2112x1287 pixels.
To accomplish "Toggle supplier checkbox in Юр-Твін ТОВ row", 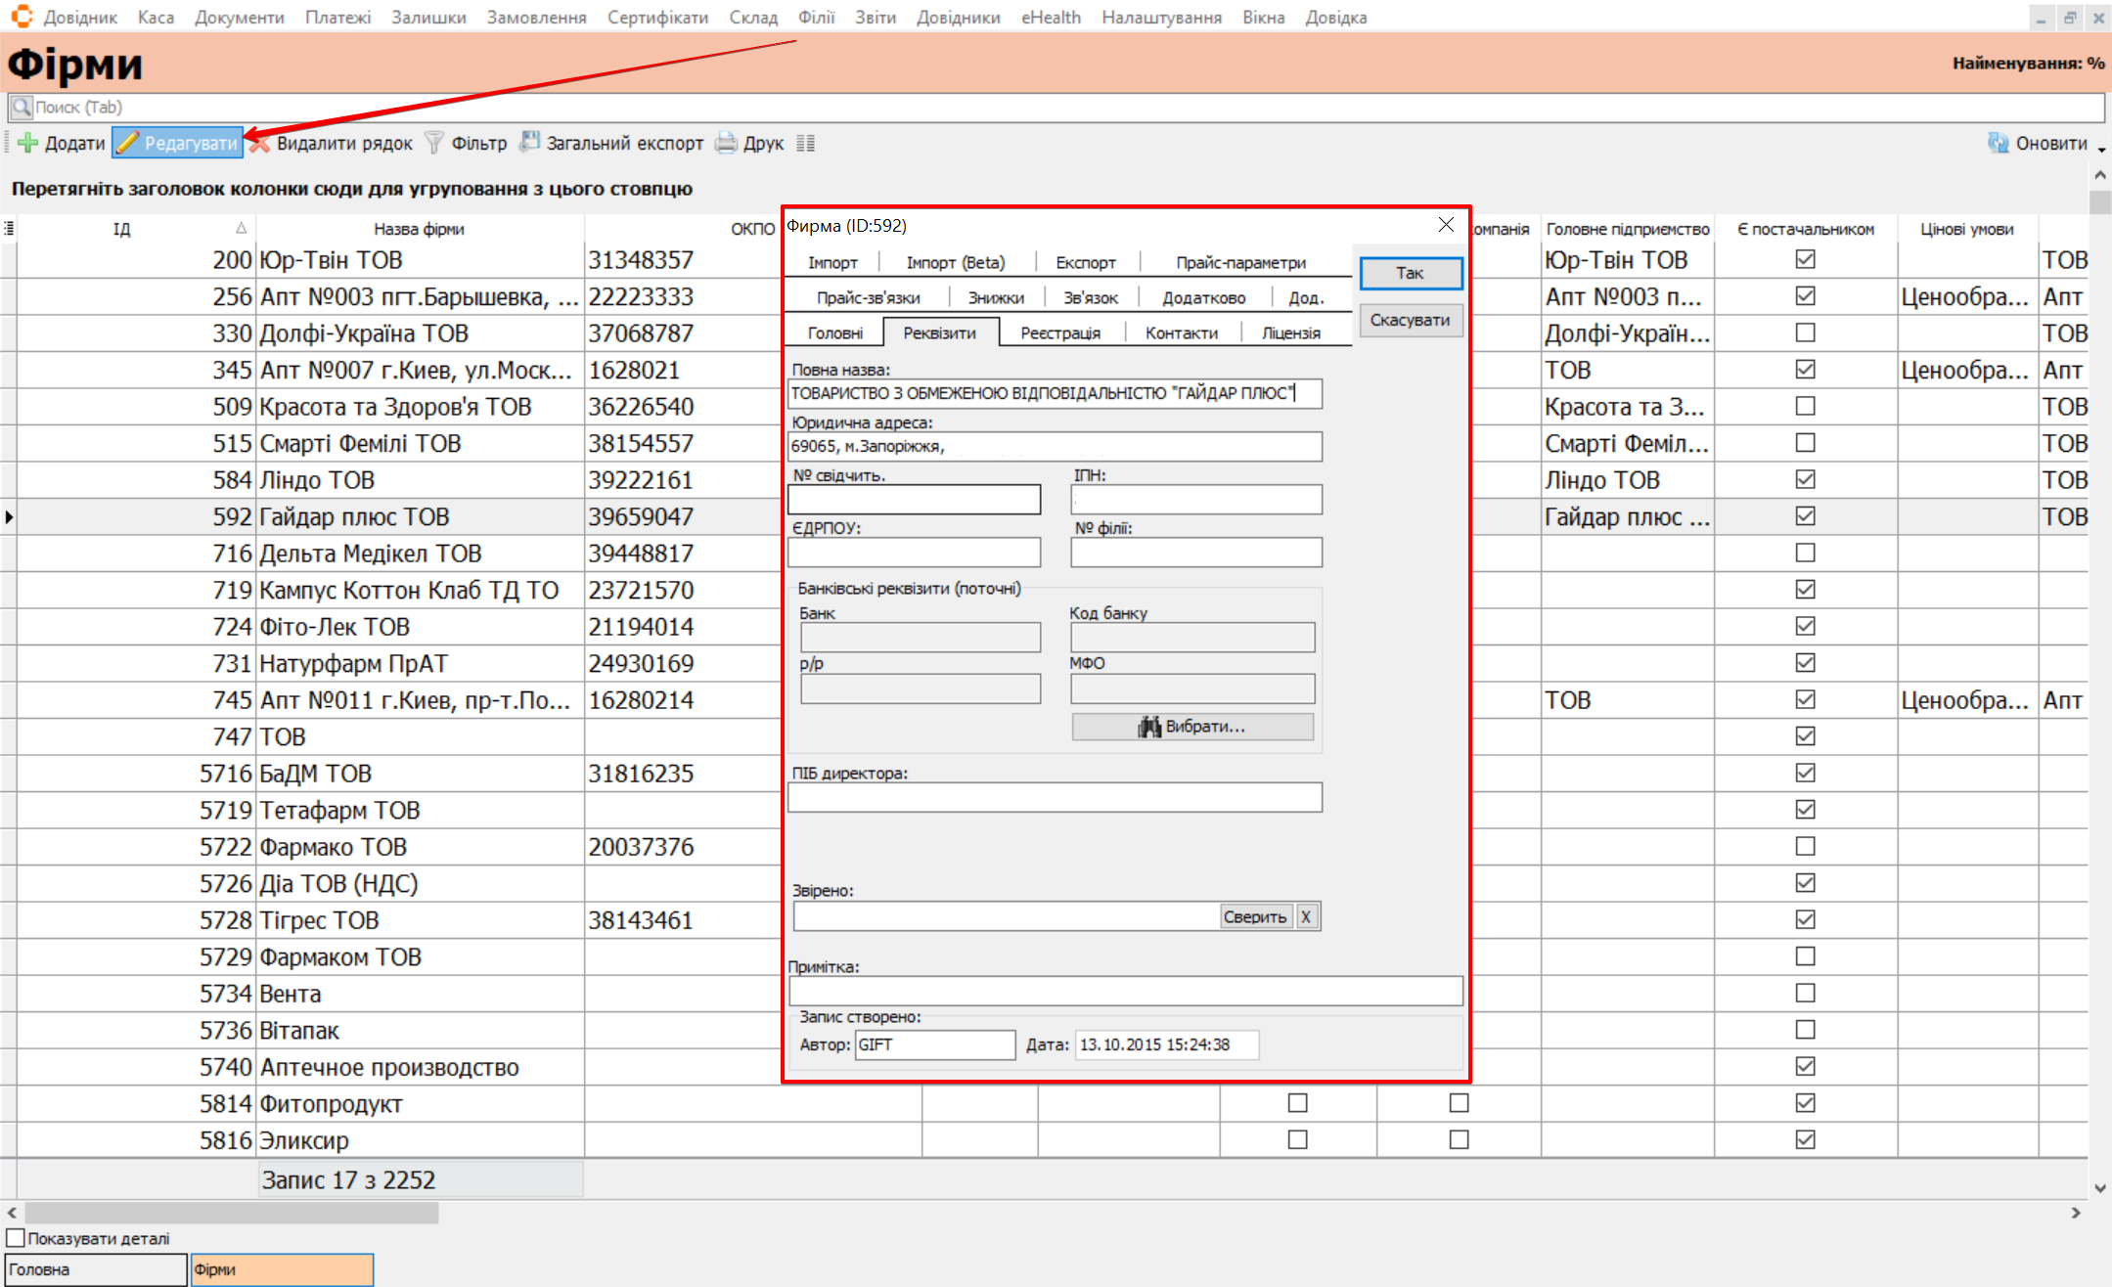I will pyautogui.click(x=1805, y=260).
